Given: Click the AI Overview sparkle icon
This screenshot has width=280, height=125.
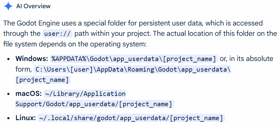Looking at the screenshot, I should (x=8, y=6).
